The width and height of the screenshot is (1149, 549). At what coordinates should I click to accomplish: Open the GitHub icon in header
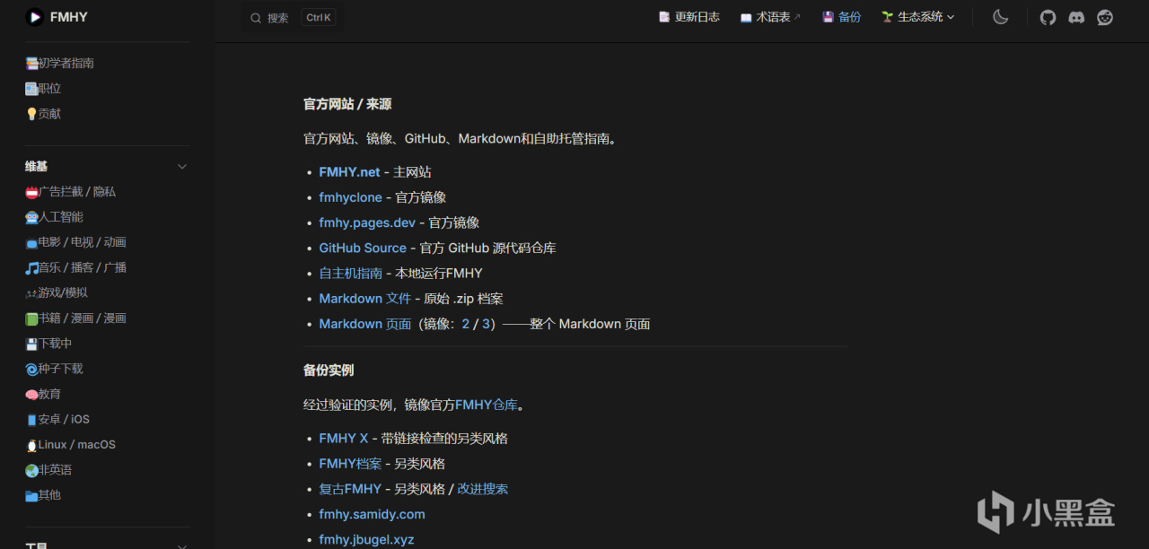click(x=1048, y=17)
